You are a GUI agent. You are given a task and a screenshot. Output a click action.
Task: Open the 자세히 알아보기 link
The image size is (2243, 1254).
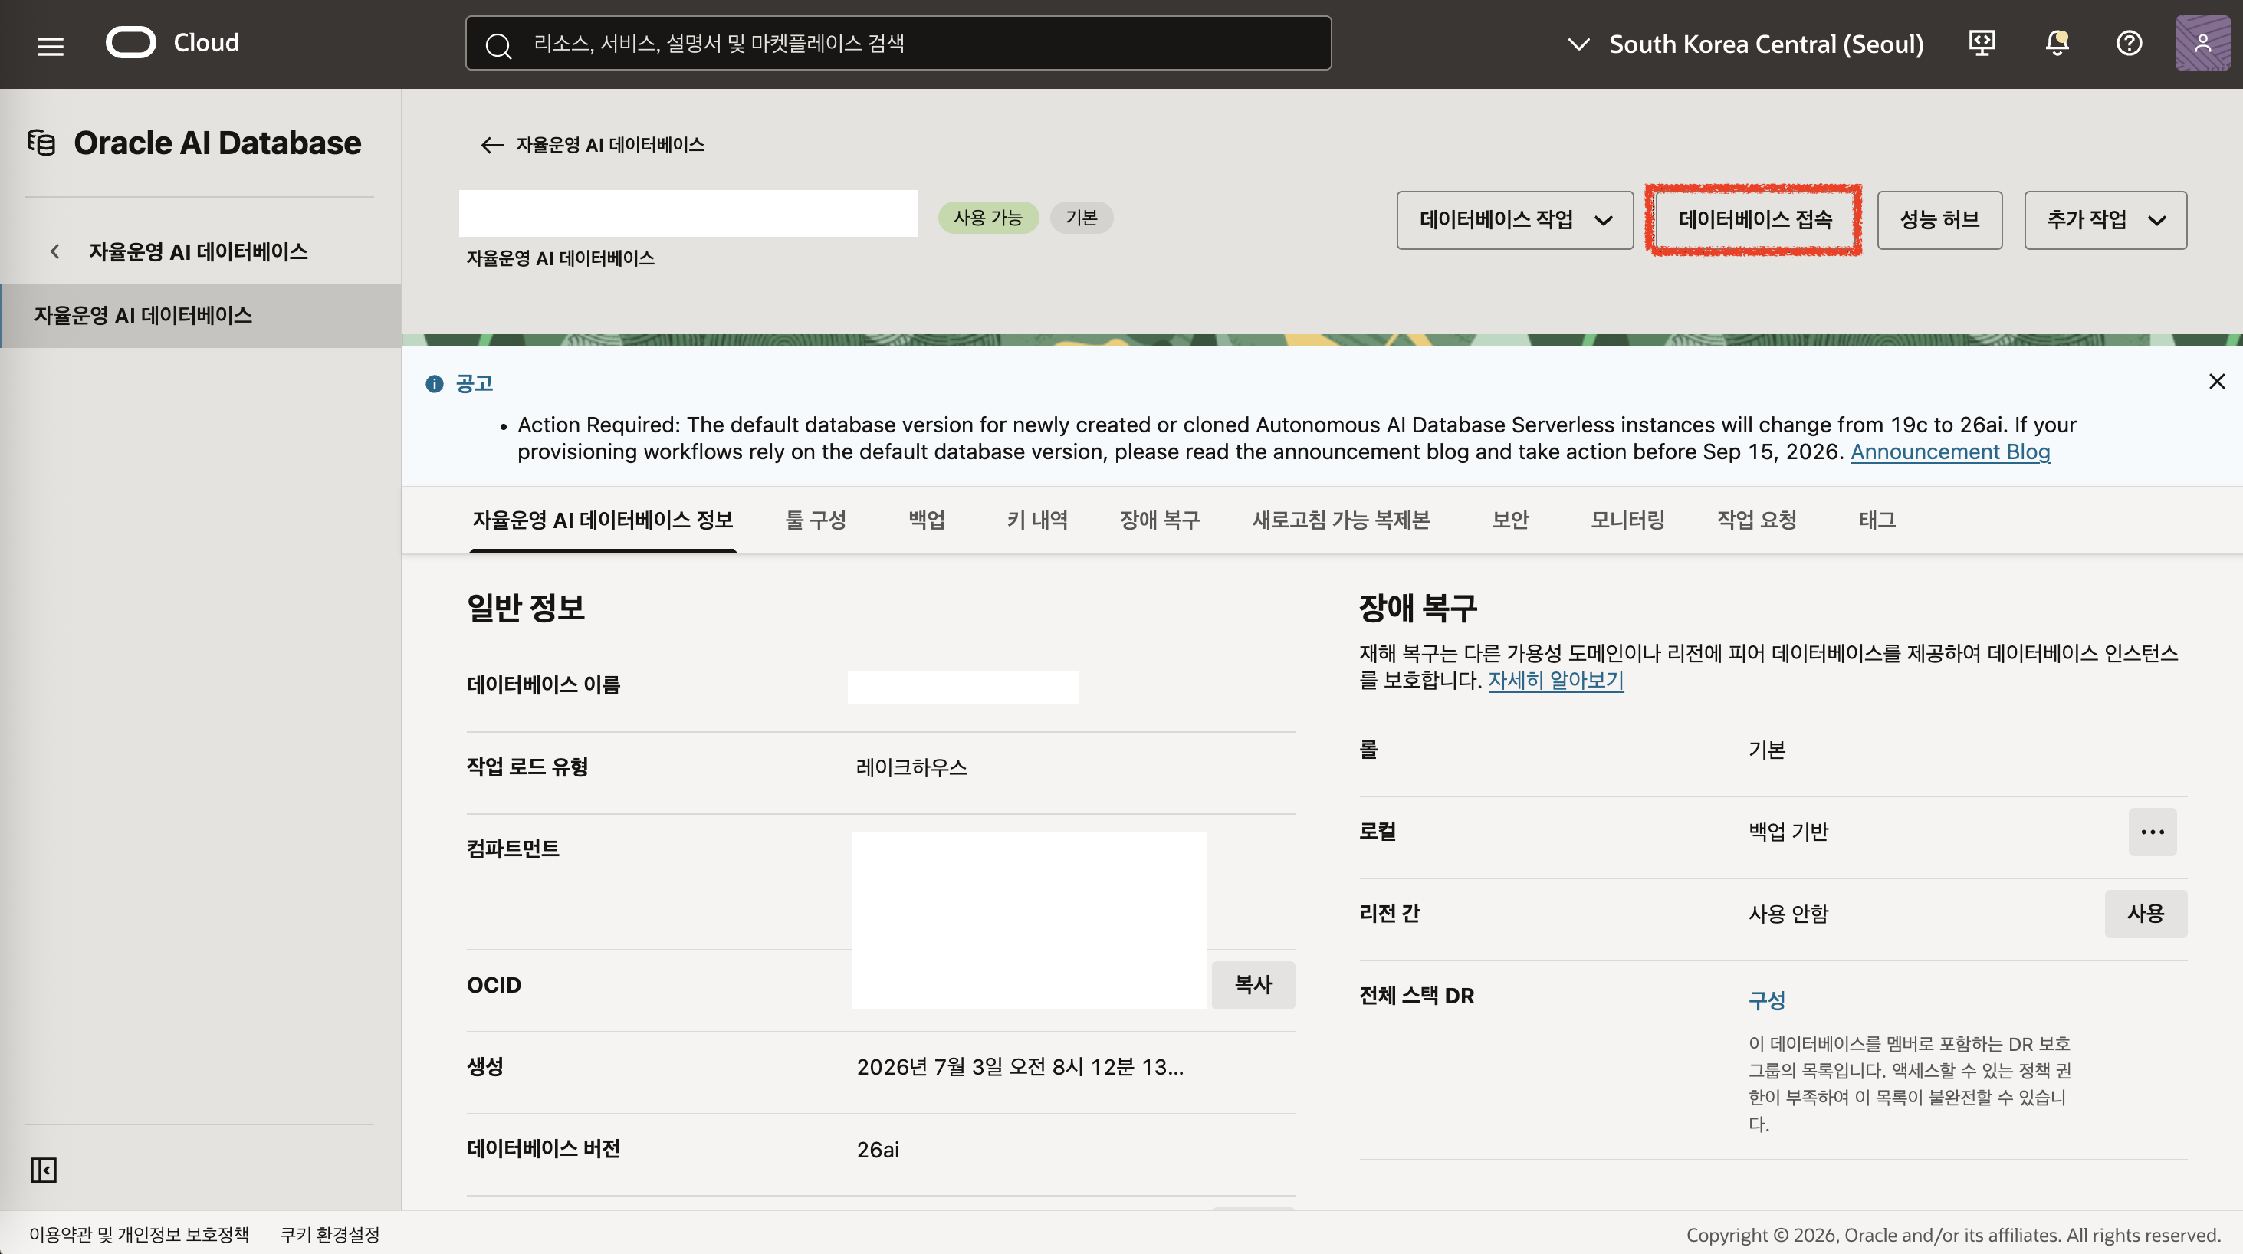1555,680
